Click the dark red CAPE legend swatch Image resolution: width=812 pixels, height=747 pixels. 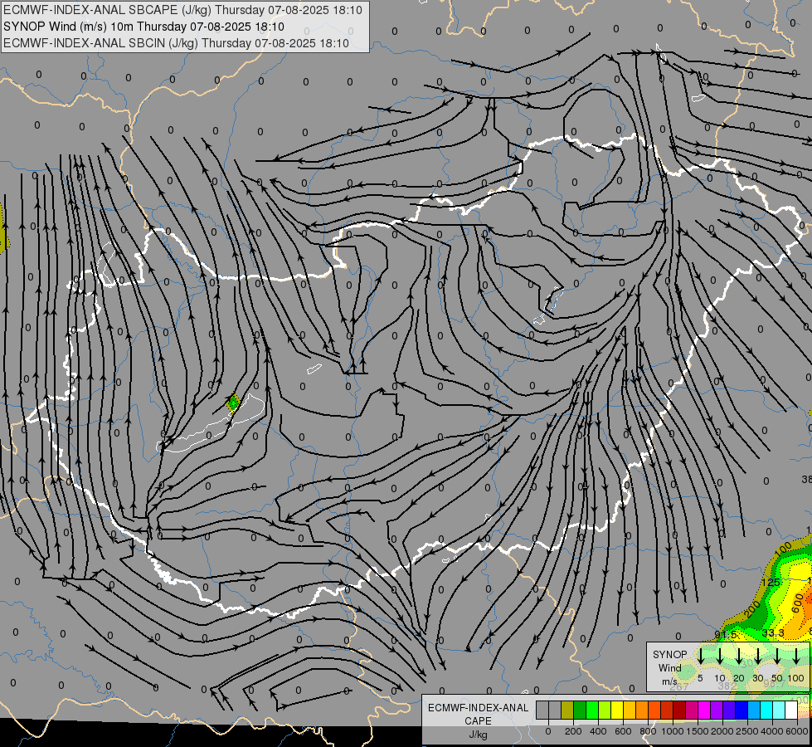[x=679, y=710]
